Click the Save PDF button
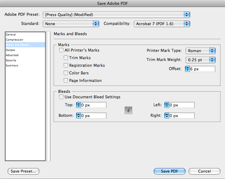The width and height of the screenshot is (225, 179). point(170,171)
